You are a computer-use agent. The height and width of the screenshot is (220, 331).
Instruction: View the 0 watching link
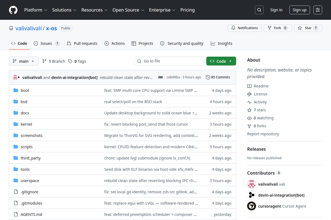tap(260, 118)
